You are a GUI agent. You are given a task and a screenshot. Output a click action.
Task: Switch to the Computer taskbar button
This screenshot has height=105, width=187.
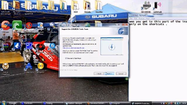(119, 103)
